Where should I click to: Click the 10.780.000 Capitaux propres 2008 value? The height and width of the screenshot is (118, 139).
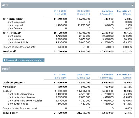pos(84,82)
